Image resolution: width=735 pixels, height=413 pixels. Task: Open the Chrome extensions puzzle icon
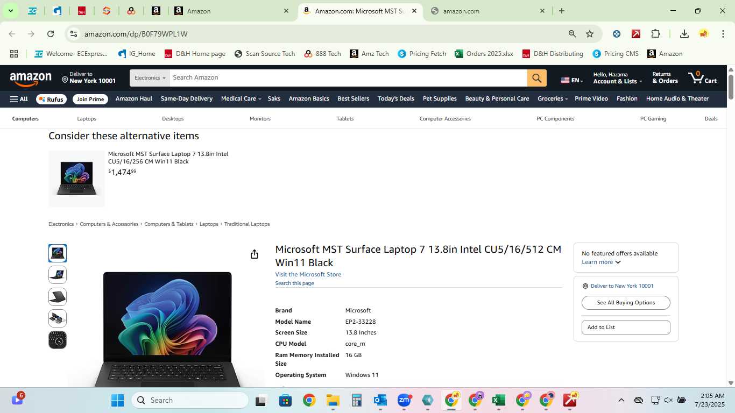[x=655, y=34]
